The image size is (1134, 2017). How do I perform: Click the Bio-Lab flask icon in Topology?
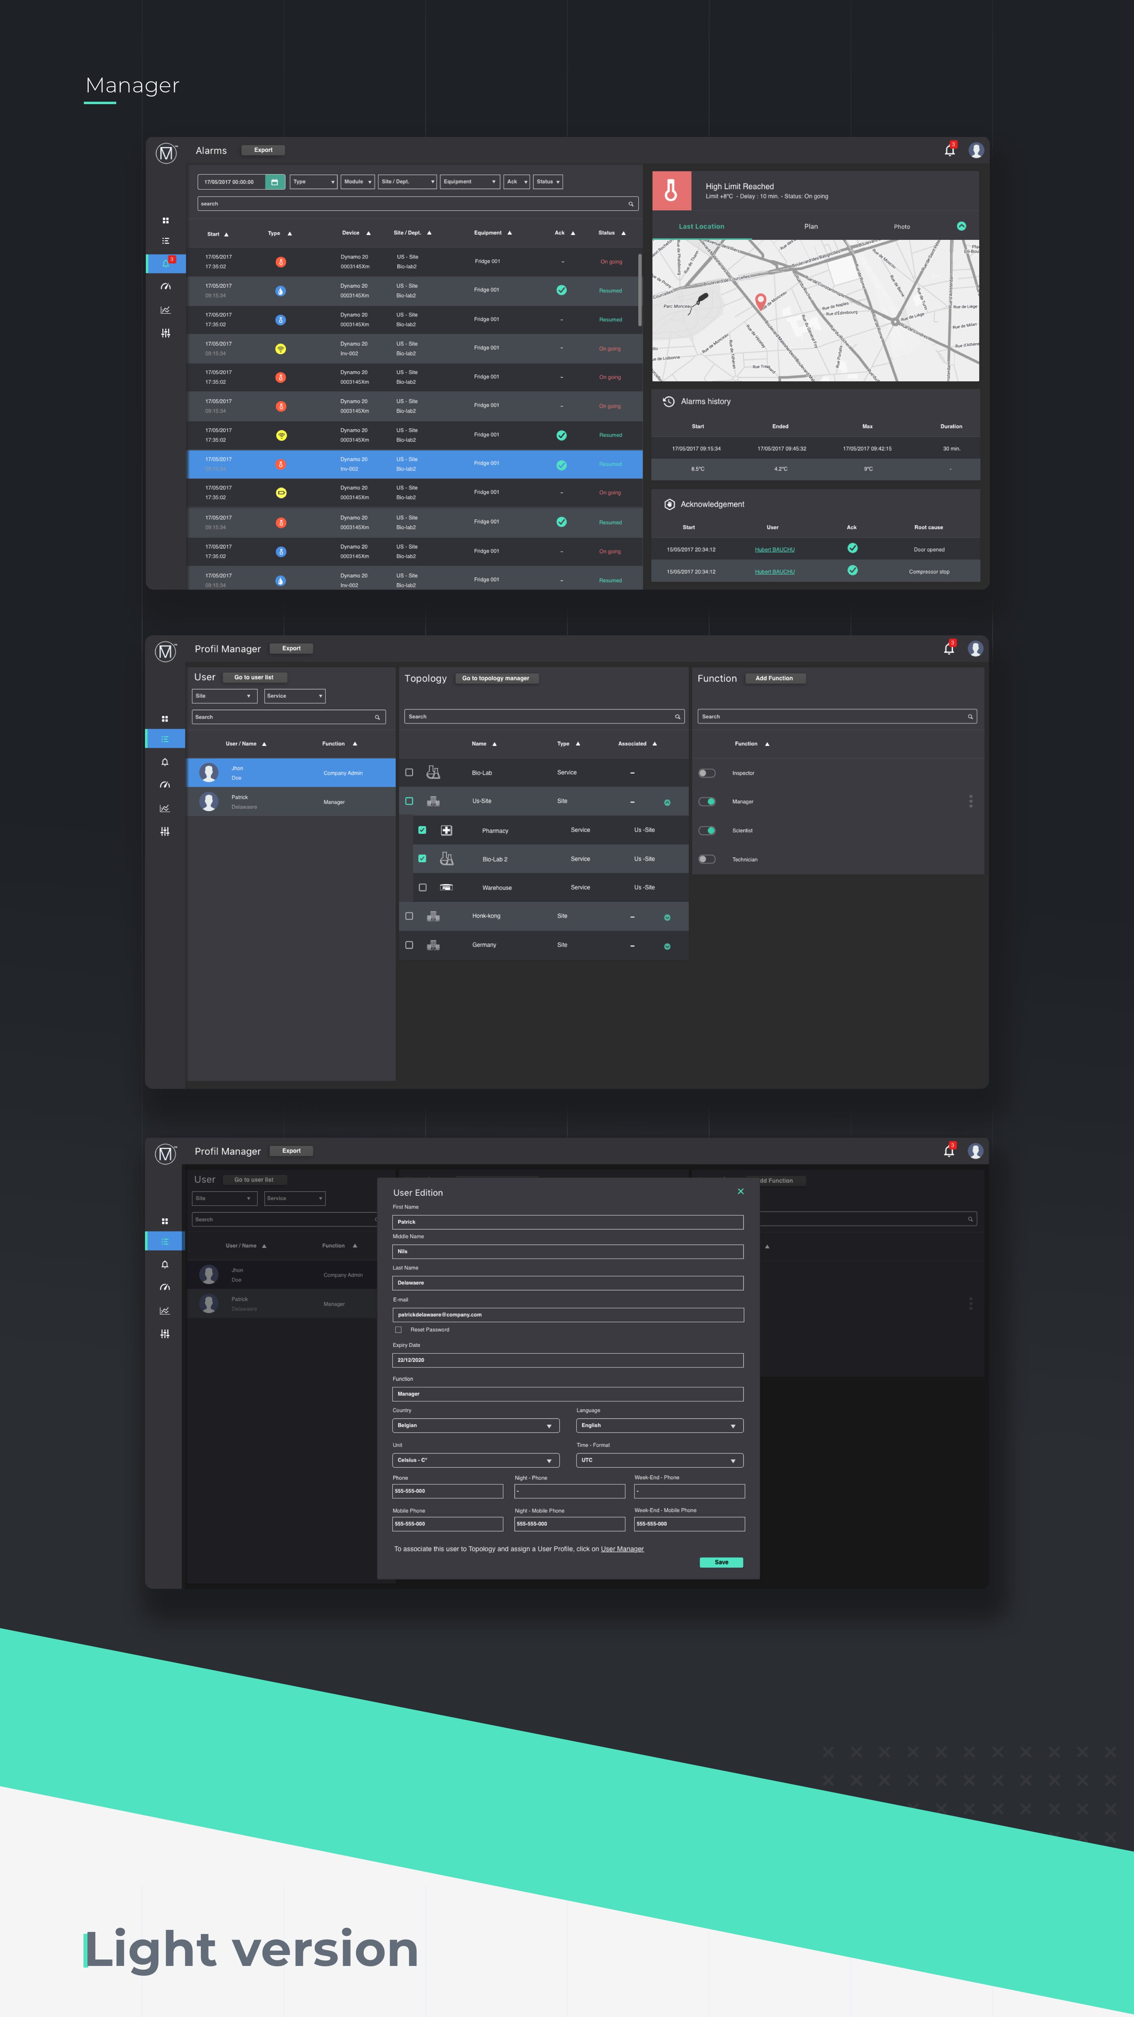click(x=433, y=772)
